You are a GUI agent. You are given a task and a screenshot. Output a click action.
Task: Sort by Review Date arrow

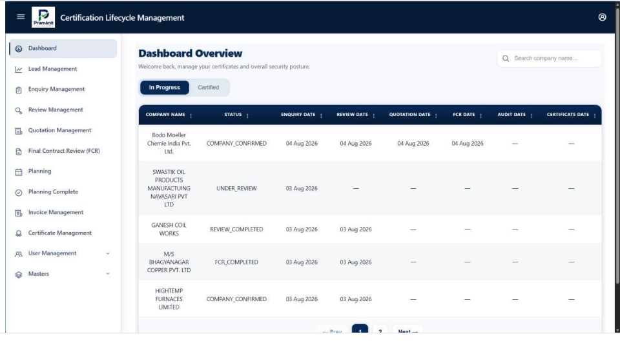[374, 115]
